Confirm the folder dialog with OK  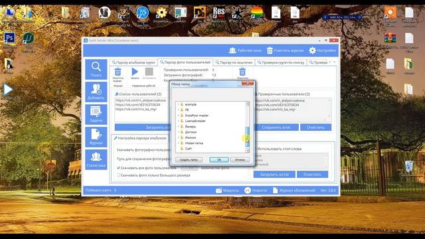pos(219,160)
